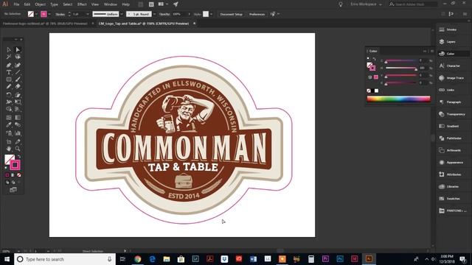Select the Eyedropper tool

[x=9, y=125]
